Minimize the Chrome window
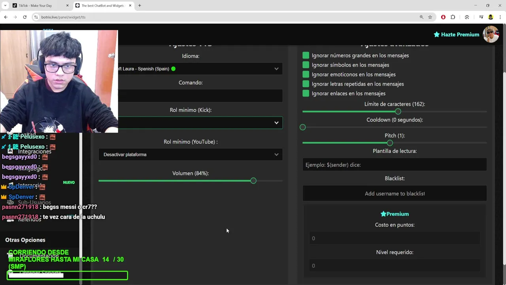Image resolution: width=506 pixels, height=285 pixels. point(476,6)
